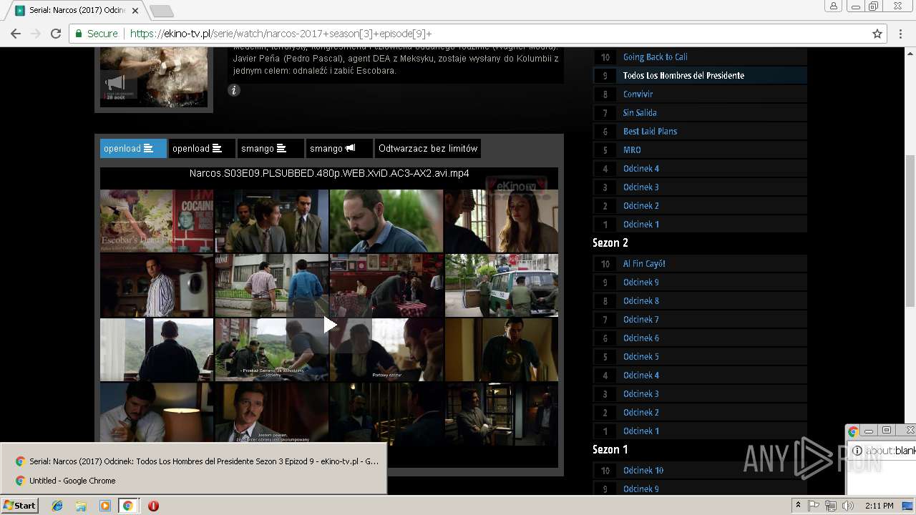
Task: Click the poster thumbnail image
Action: (x=154, y=77)
